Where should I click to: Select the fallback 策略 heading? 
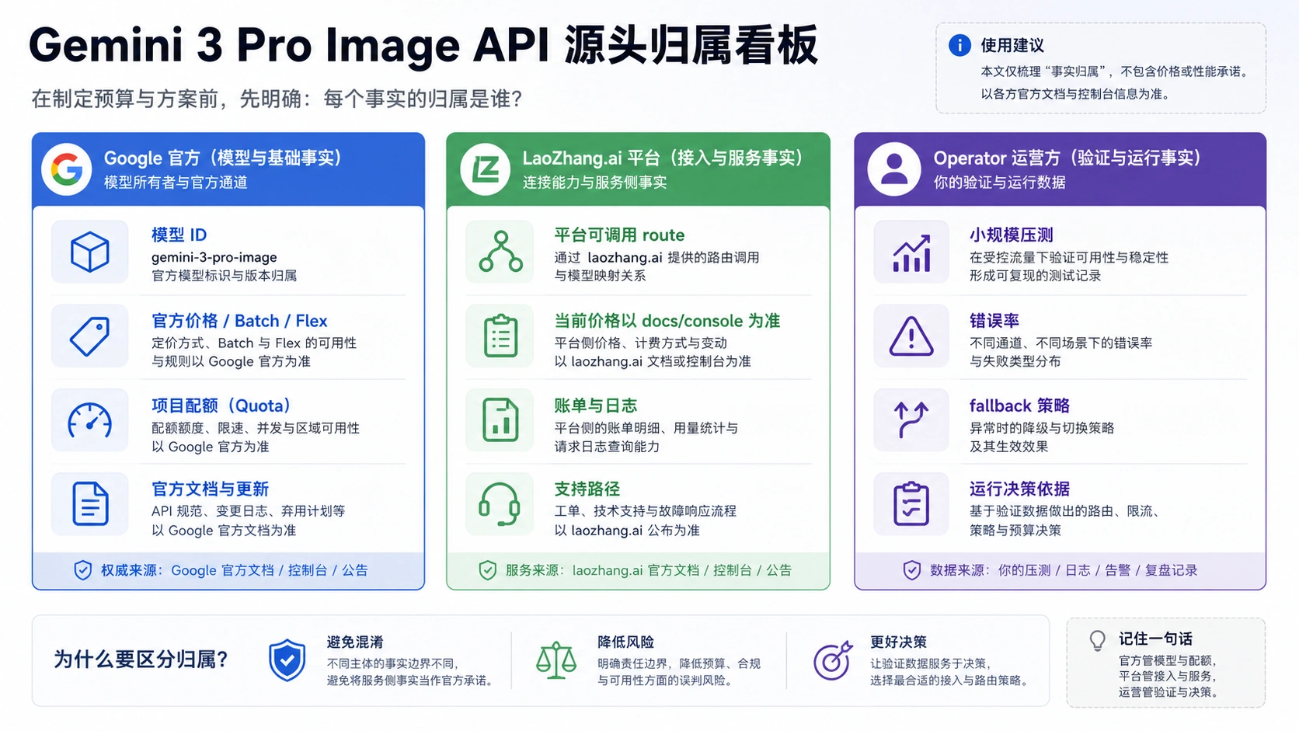[1019, 406]
